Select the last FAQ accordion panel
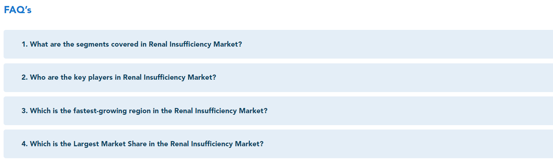Image resolution: width=553 pixels, height=159 pixels. coord(278,144)
